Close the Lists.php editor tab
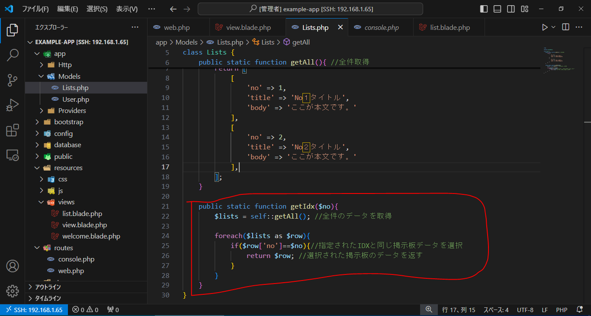Viewport: 591px width, 316px height. (340, 27)
